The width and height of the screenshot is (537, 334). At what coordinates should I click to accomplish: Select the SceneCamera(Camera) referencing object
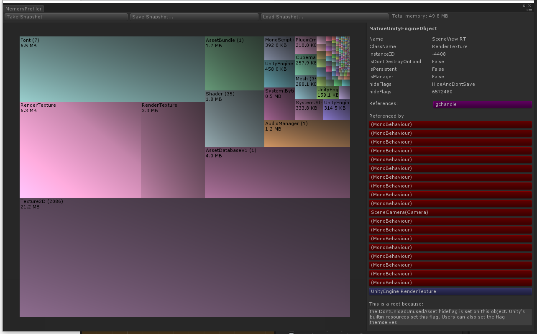[450, 212]
